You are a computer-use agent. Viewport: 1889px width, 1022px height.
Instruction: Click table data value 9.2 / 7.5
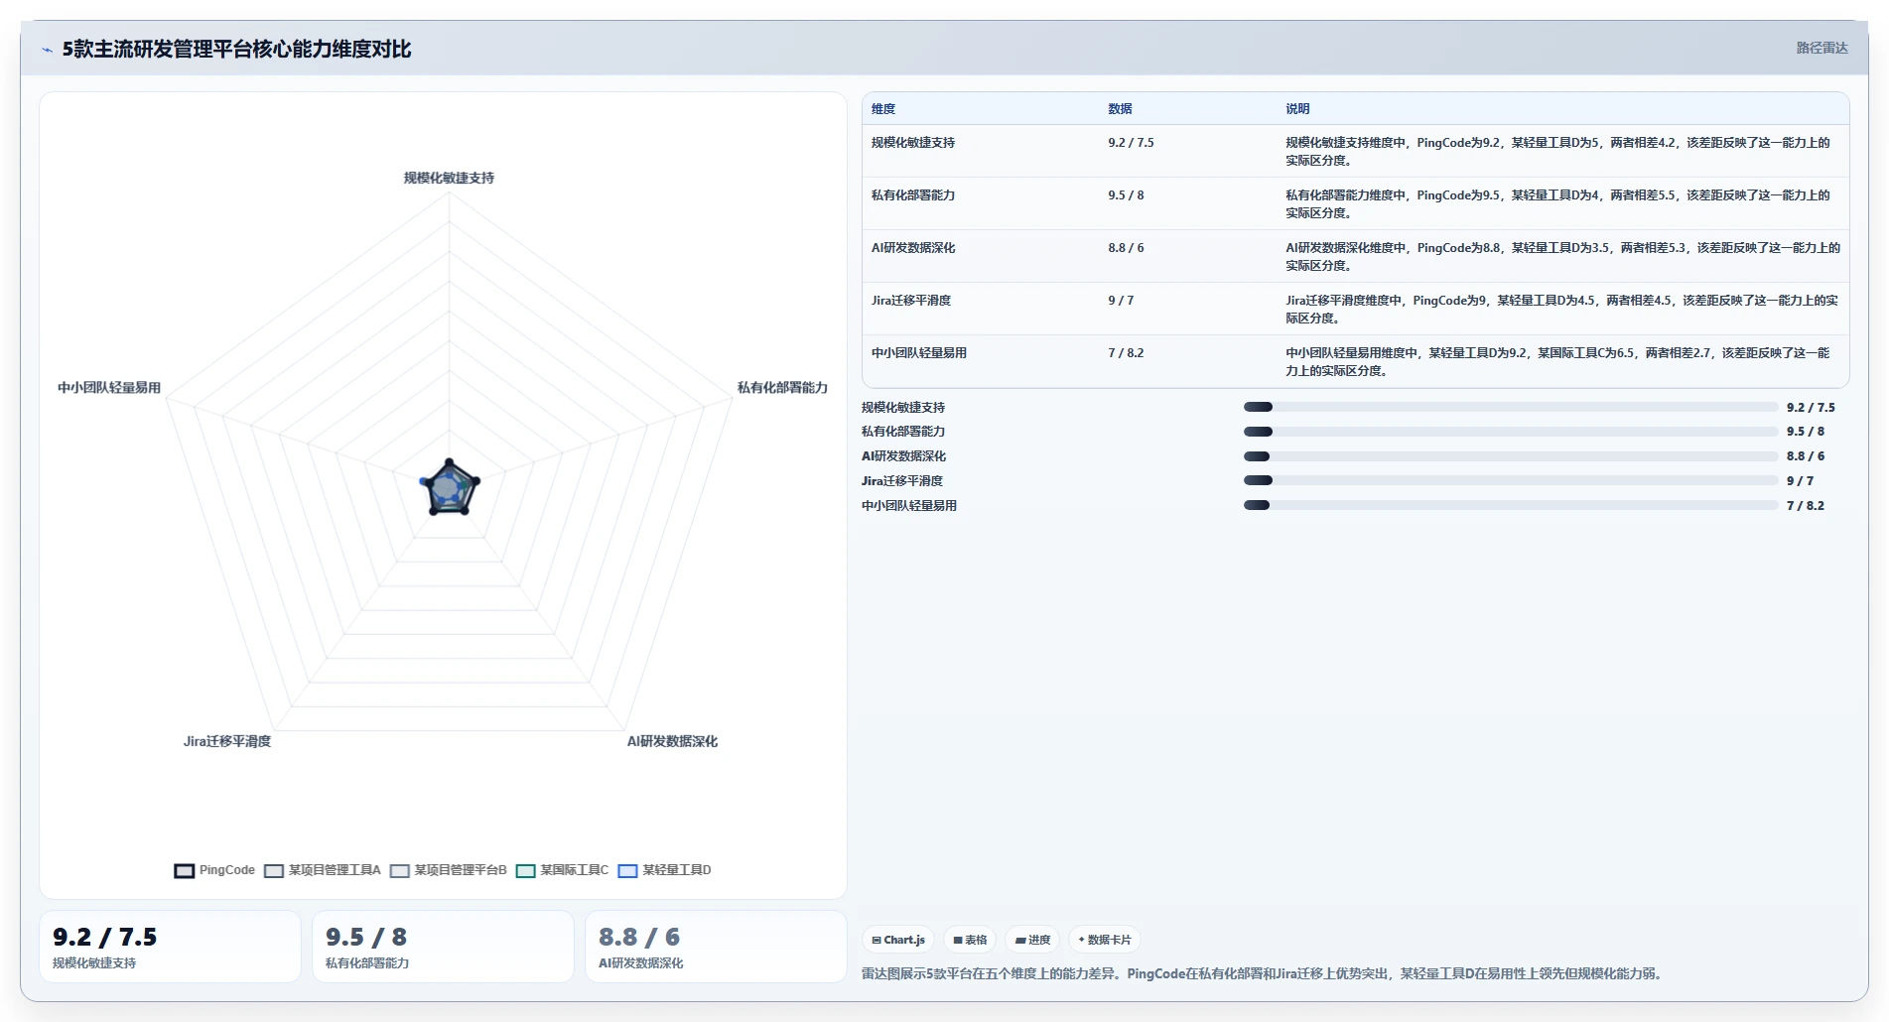[1131, 143]
